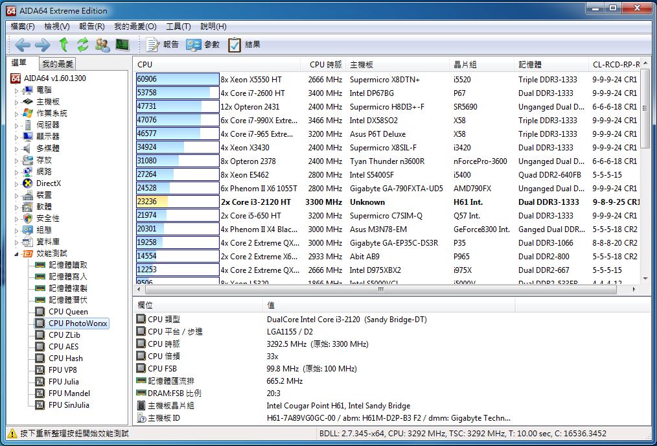The width and height of the screenshot is (657, 446).
Task: Click the Back arrow toolbar icon
Action: point(22,45)
